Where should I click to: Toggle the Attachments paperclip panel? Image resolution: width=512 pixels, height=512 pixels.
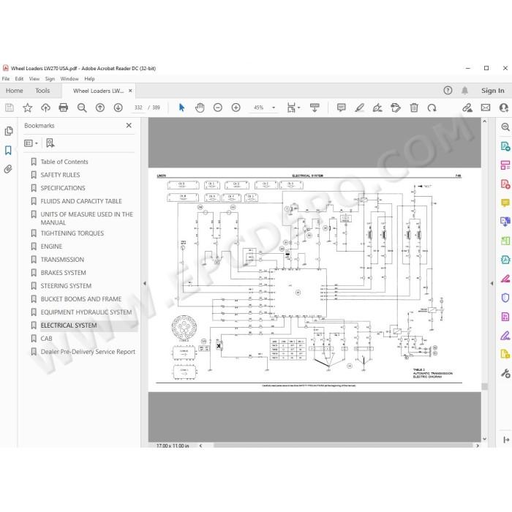click(8, 169)
